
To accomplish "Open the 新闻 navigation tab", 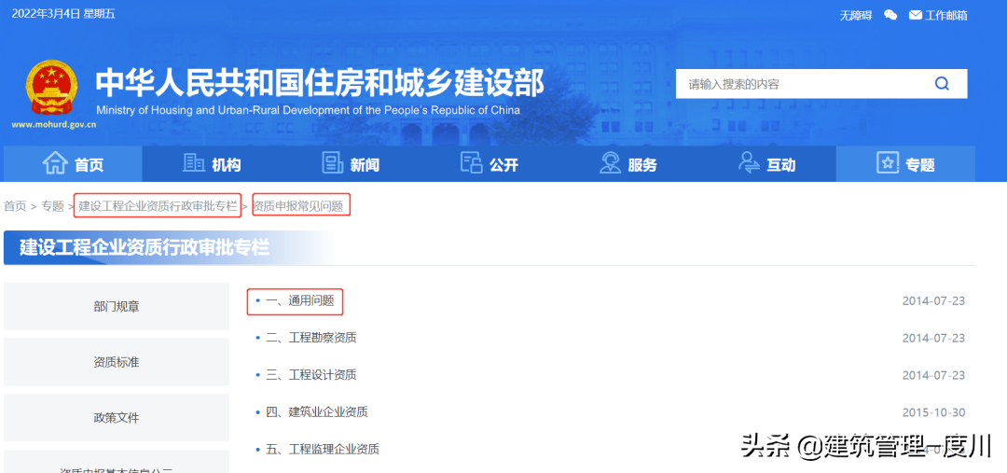I will click(351, 164).
